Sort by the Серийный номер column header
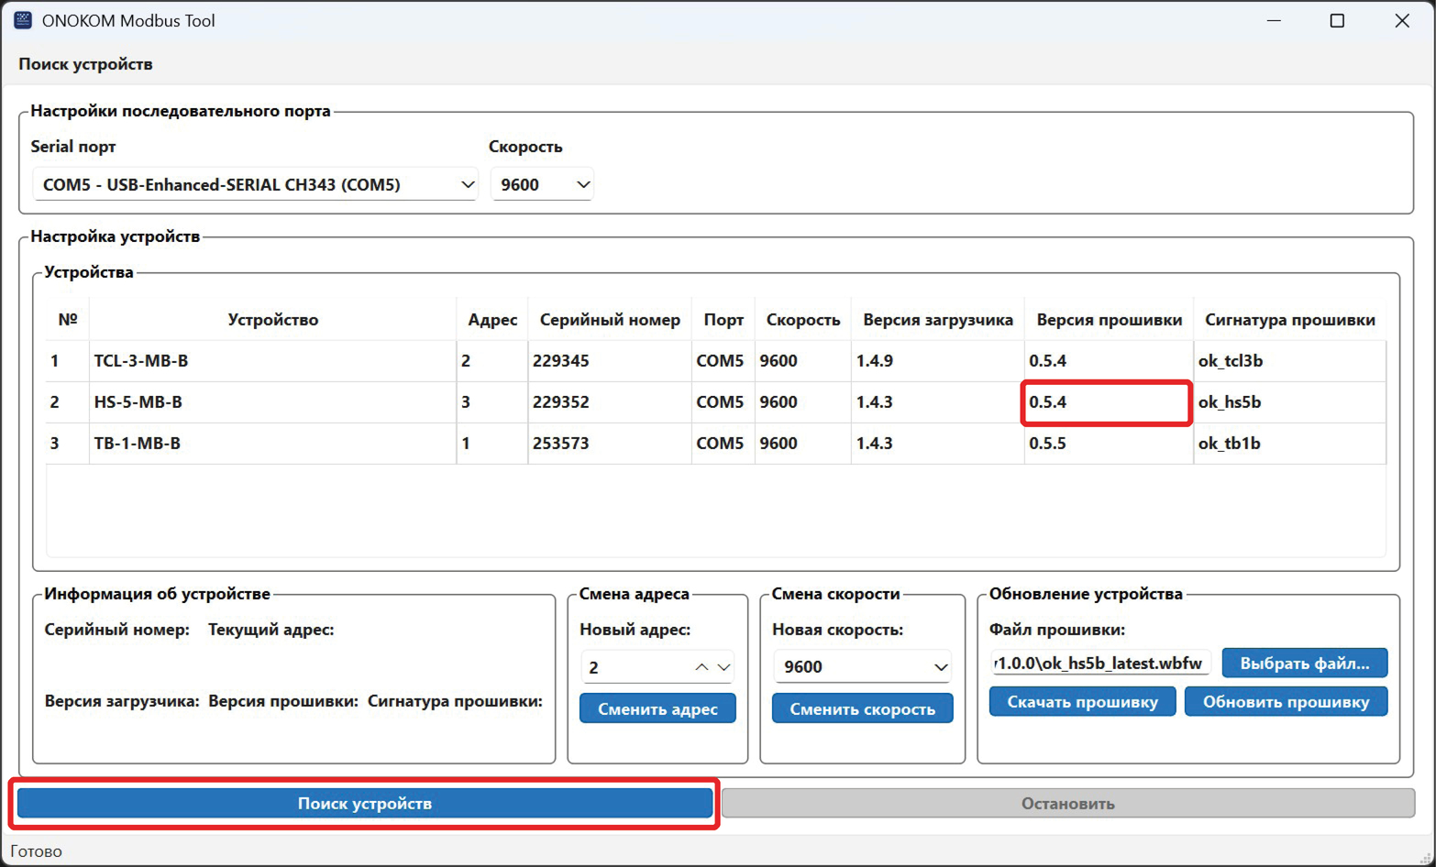The width and height of the screenshot is (1436, 867). point(609,320)
